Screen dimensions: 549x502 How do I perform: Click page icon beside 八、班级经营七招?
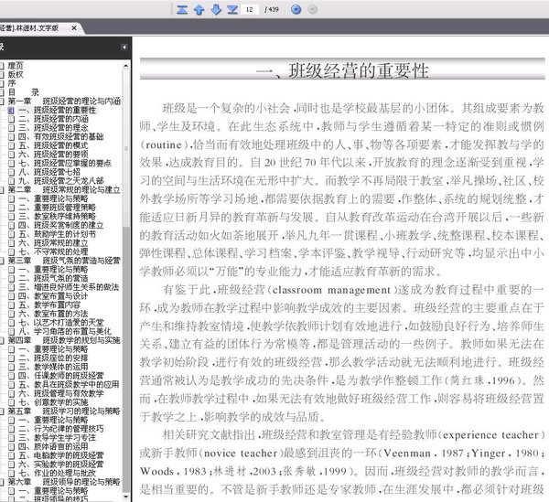tap(12, 172)
